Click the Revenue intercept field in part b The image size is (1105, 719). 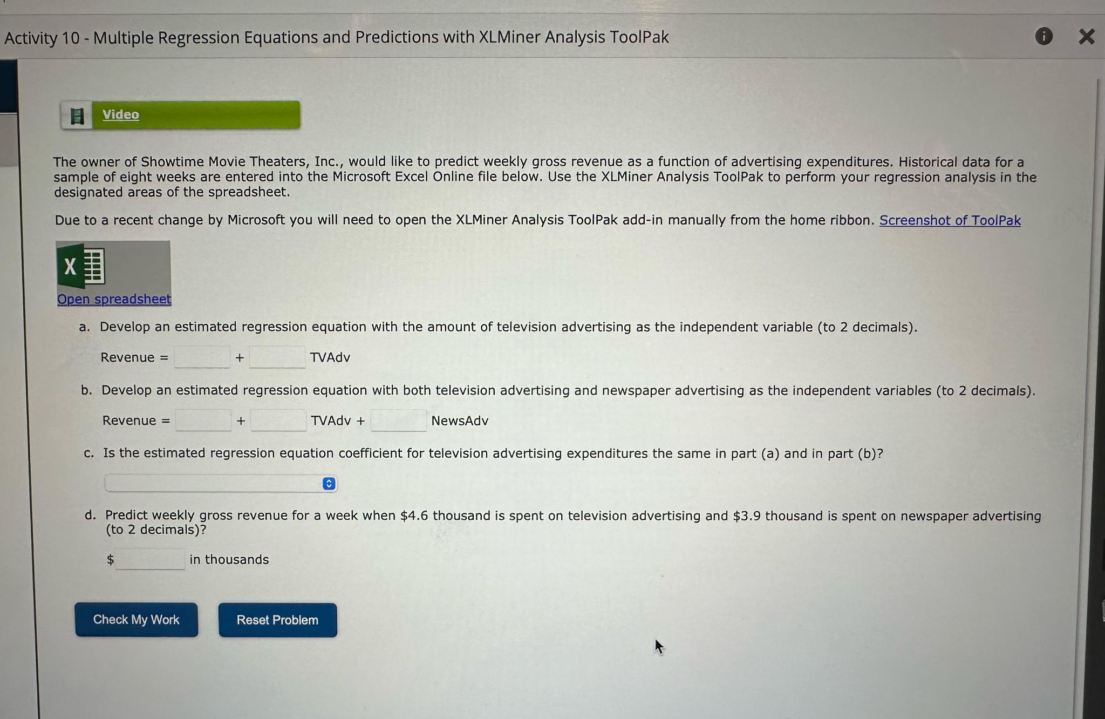(203, 420)
